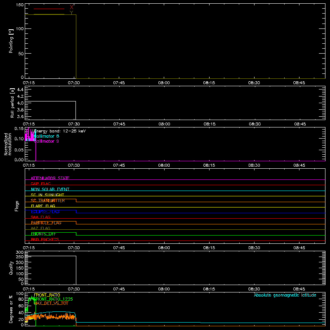Select the NON_SOLAR_EVENT flag label
This screenshot has height=330, width=330.
tap(50, 189)
